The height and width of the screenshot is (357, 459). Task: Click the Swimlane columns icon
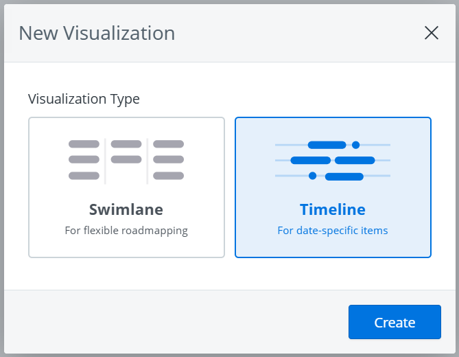point(126,160)
